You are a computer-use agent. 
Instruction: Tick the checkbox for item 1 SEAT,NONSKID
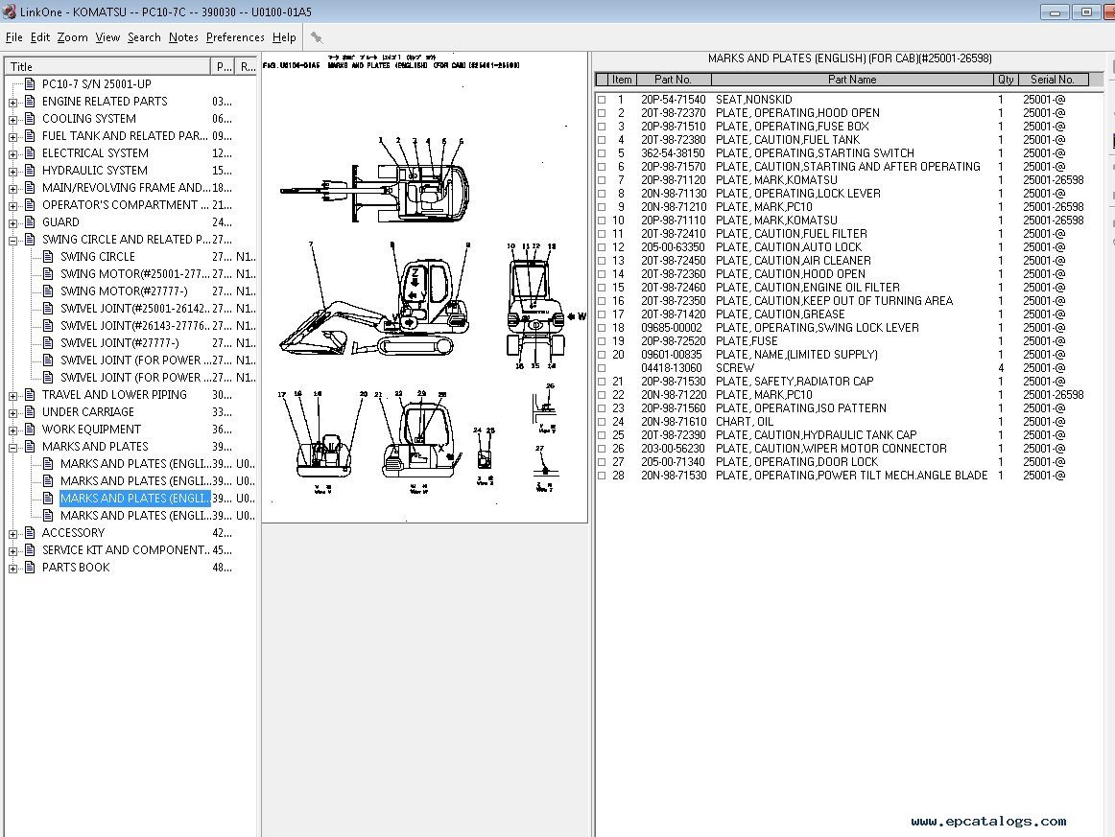[602, 100]
